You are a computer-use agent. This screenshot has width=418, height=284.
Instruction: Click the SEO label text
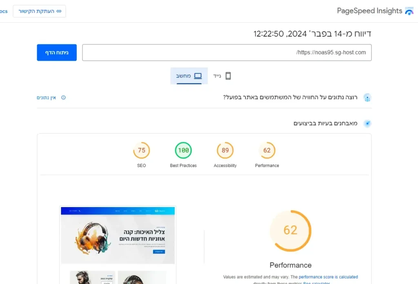[142, 165]
